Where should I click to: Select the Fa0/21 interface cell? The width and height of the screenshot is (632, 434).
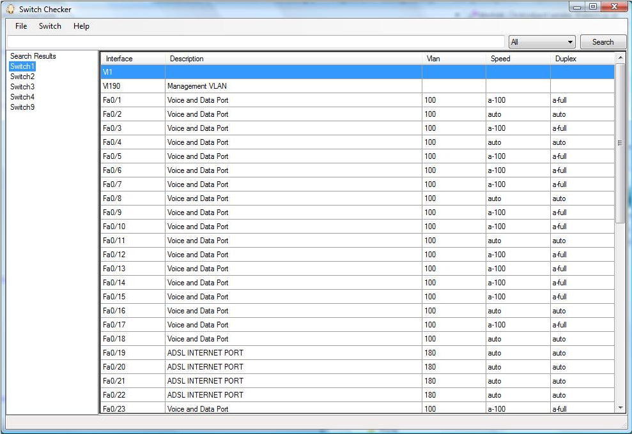pyautogui.click(x=133, y=381)
